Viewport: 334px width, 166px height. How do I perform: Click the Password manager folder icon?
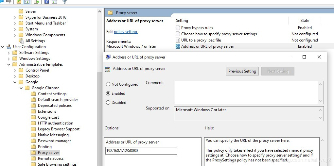33,141
